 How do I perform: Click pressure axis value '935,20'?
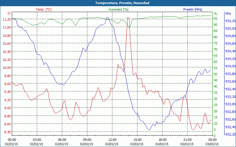230,21
